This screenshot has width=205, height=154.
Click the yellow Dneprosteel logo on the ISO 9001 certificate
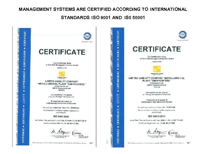pyautogui.click(x=62, y=74)
